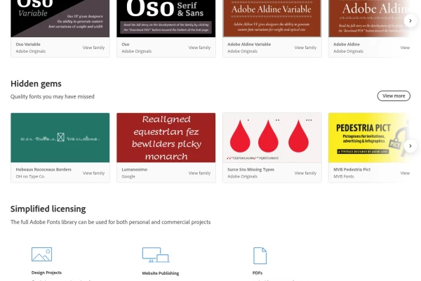
Task: Select the Adobe Aldine Variable preview image
Action: pos(272,18)
